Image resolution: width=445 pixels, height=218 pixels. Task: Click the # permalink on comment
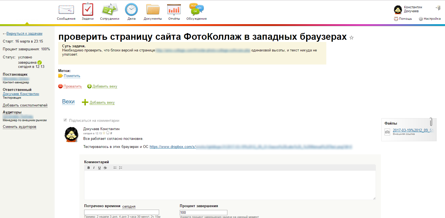111,133
